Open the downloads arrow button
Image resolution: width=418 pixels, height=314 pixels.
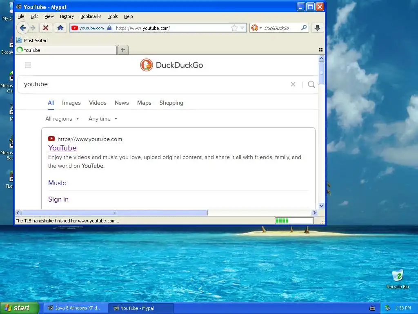pos(317,28)
